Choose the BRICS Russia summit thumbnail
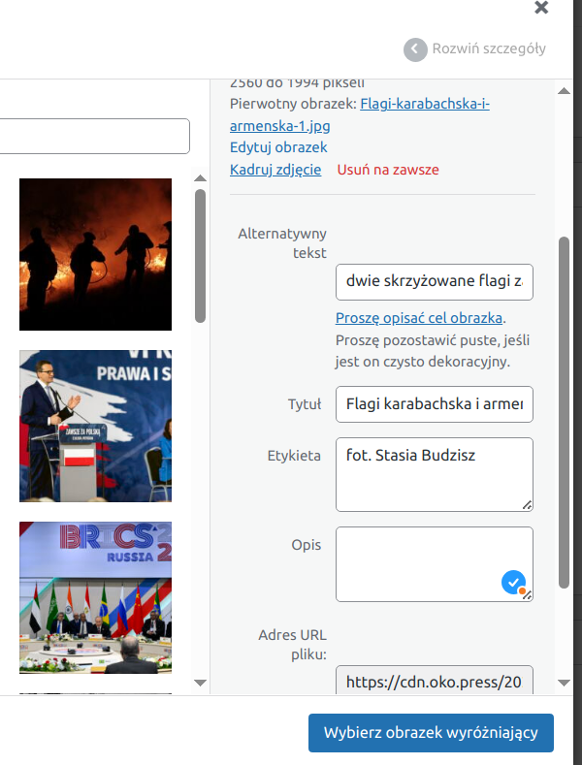The width and height of the screenshot is (582, 765). [x=95, y=597]
